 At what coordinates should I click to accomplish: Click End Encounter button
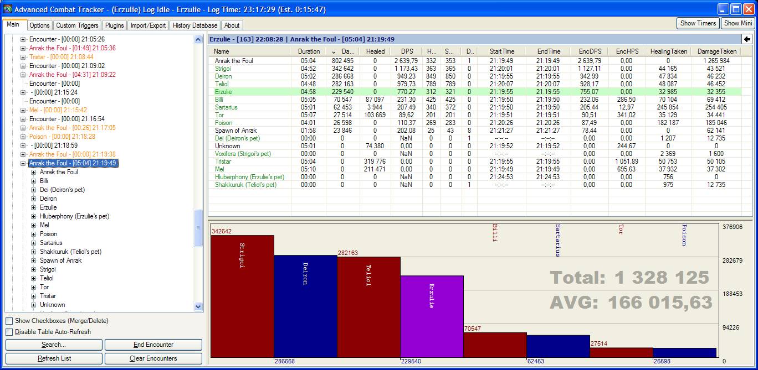[153, 345]
